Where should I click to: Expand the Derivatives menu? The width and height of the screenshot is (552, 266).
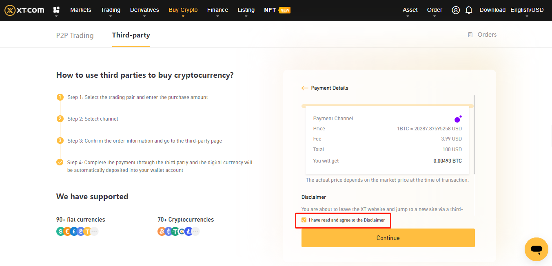click(x=144, y=10)
